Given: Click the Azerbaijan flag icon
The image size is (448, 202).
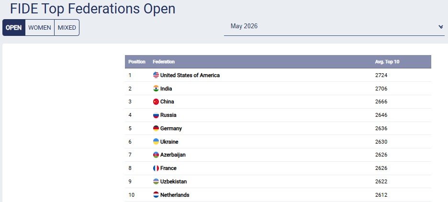Looking at the screenshot, I should 156,155.
